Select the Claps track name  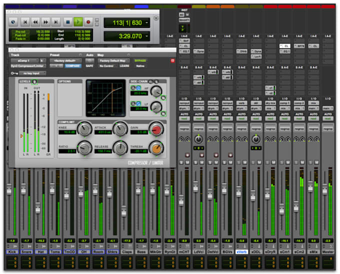pyautogui.click(x=127, y=252)
